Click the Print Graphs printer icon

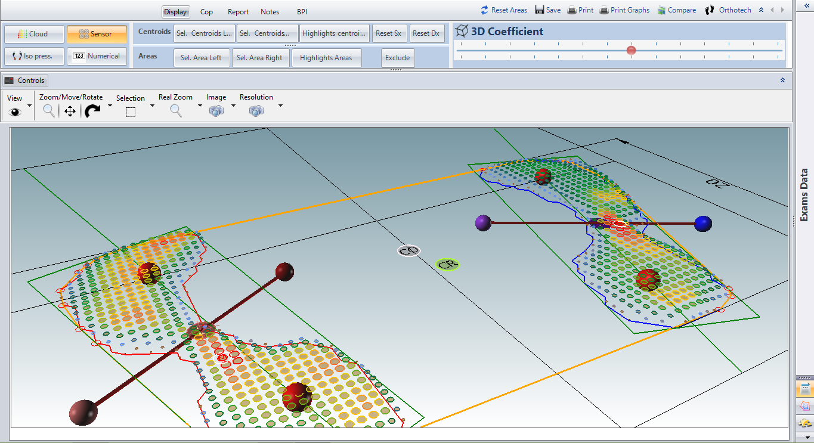pyautogui.click(x=604, y=10)
